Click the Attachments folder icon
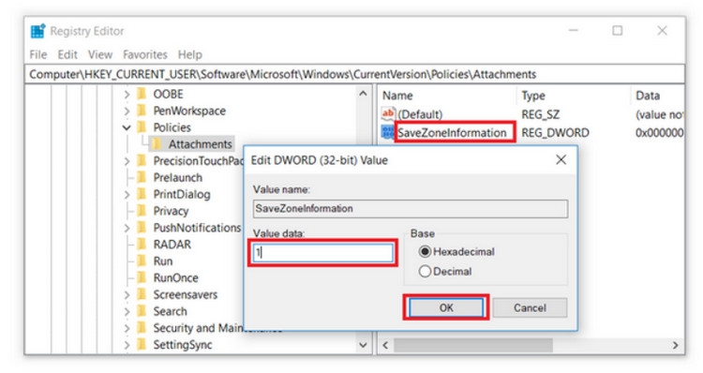 (x=157, y=144)
